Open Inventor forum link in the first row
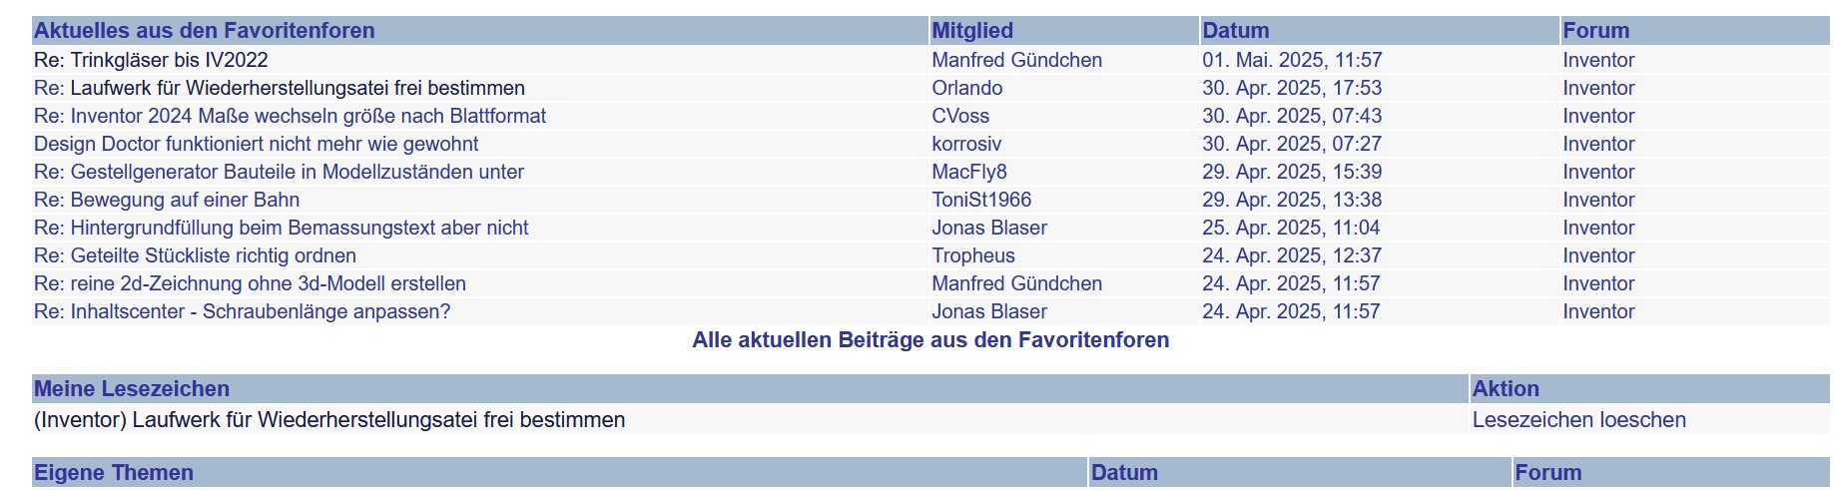 (1598, 60)
